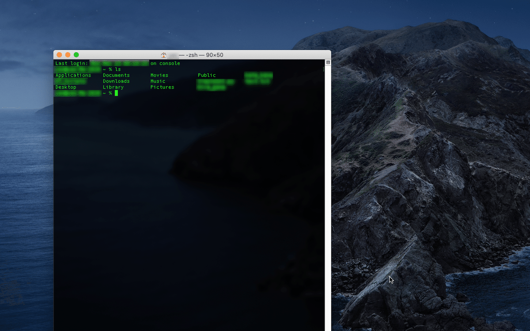Zoom Terminal with the green button

point(76,55)
